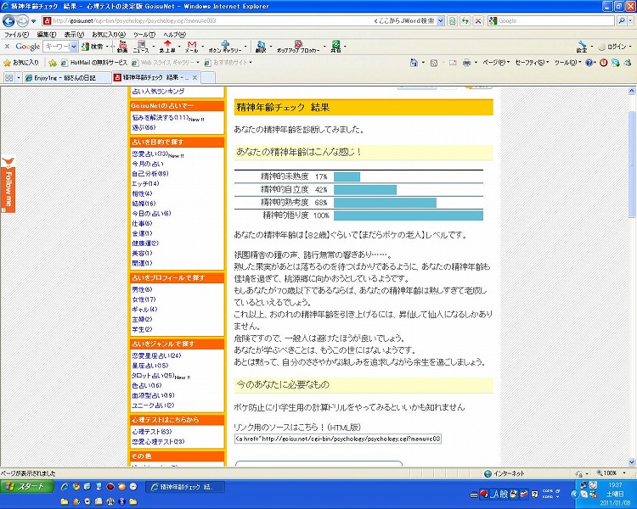Image resolution: width=637 pixels, height=509 pixels.
Task: Open the 恋愛占い link in sidebar
Action: pyautogui.click(x=150, y=154)
